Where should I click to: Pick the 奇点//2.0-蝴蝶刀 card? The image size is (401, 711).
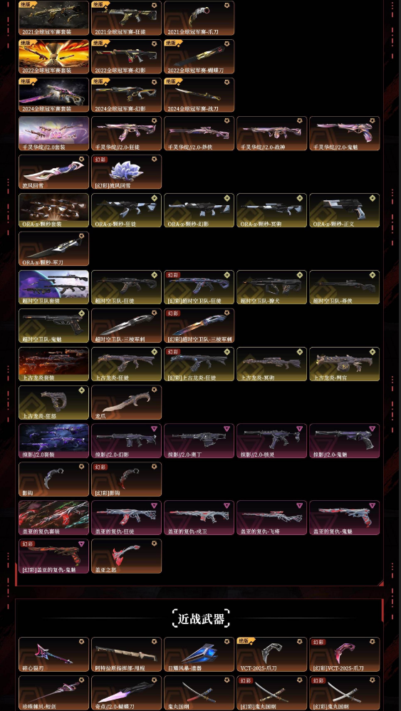tap(126, 693)
